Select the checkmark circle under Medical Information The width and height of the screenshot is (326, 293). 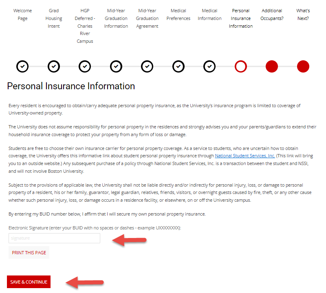pos(209,66)
